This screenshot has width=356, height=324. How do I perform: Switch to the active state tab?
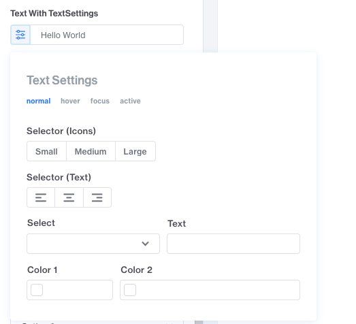tap(130, 101)
